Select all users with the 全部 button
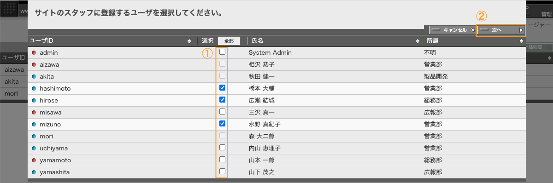 pos(229,41)
